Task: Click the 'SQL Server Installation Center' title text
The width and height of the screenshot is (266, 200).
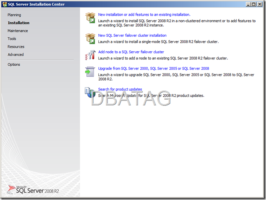Action: click(x=36, y=4)
